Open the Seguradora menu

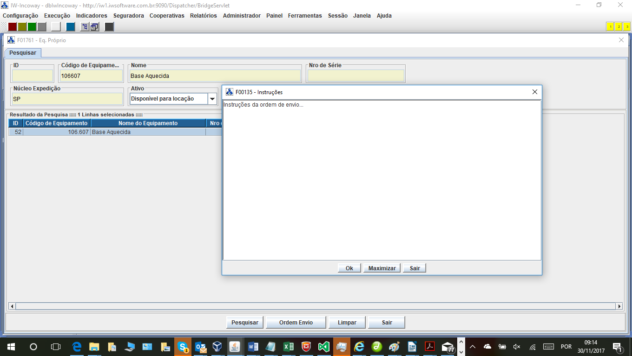point(128,15)
